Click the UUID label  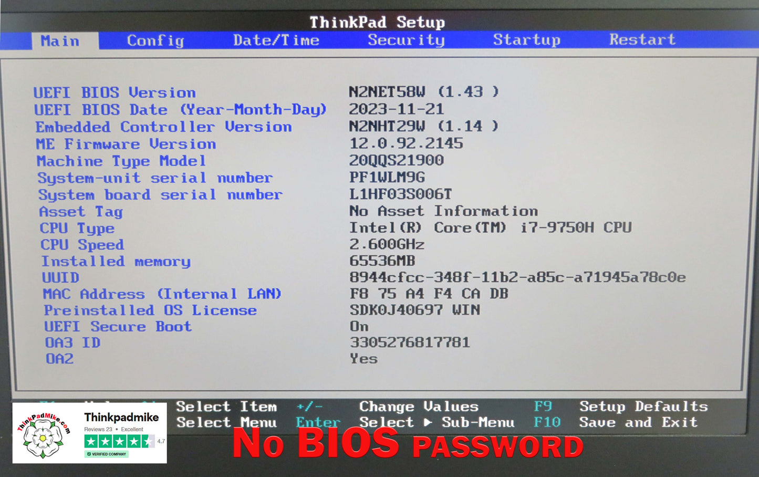[61, 277]
